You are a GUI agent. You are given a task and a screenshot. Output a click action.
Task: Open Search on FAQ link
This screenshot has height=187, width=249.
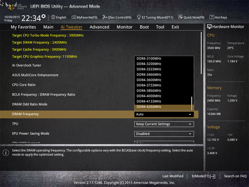point(235,176)
